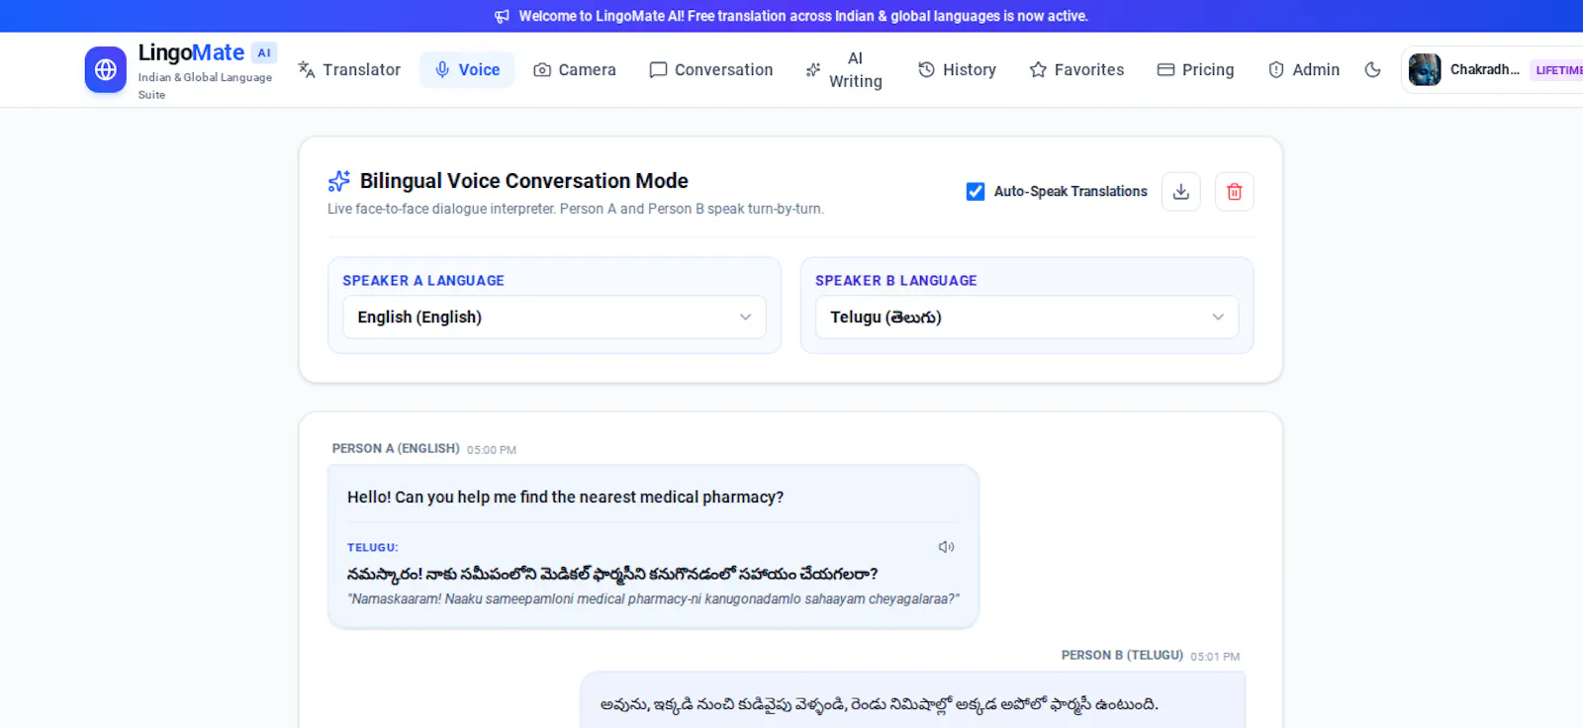Toggle dark mode moon icon
The image size is (1583, 728).
pyautogui.click(x=1372, y=69)
